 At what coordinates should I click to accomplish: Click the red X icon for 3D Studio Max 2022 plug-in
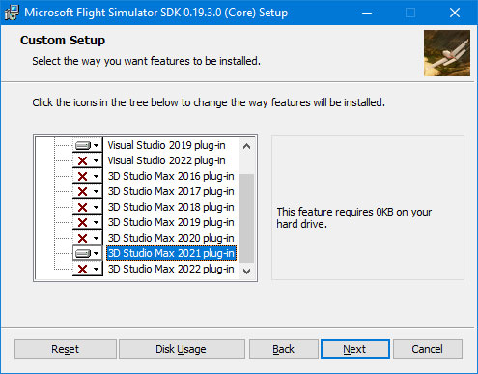(83, 269)
